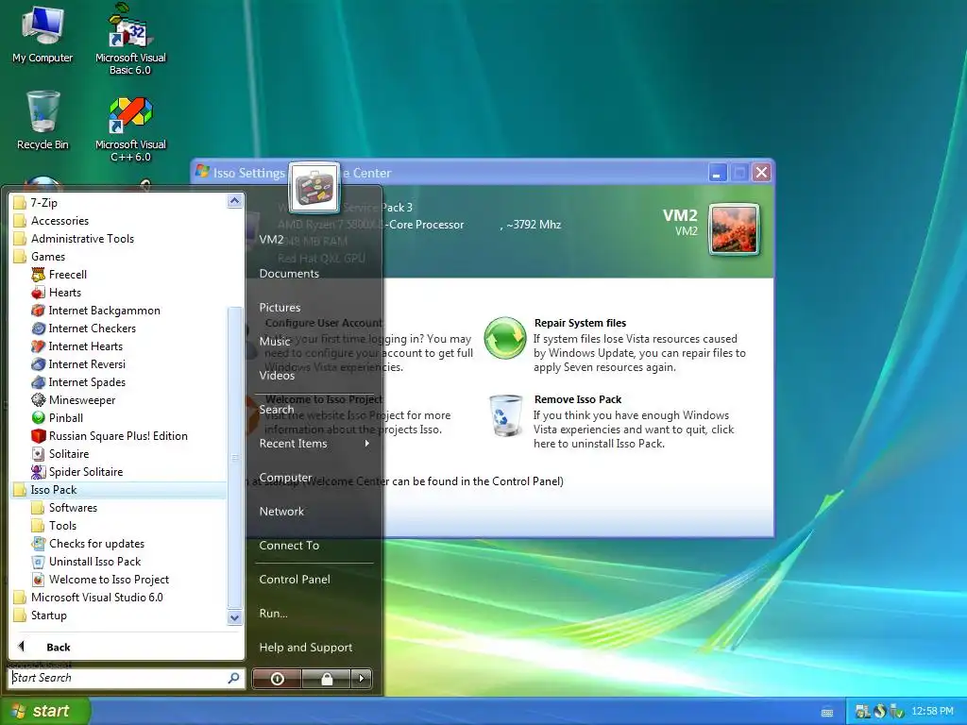The width and height of the screenshot is (967, 725).
Task: Open the Recycle Bin desktop icon
Action: tap(42, 121)
